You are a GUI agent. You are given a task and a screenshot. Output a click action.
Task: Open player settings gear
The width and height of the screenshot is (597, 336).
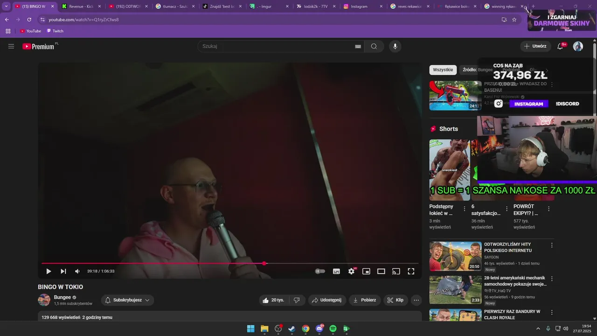352,271
